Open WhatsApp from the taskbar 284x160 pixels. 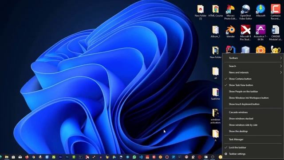tap(134, 157)
